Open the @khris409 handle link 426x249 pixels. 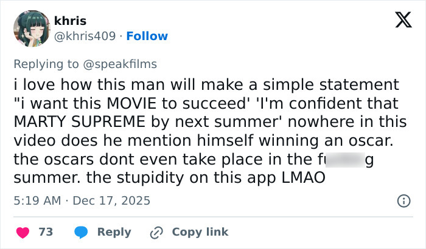pos(85,36)
